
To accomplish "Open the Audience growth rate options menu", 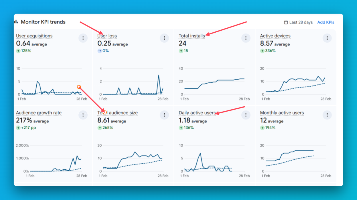I will coord(83,115).
